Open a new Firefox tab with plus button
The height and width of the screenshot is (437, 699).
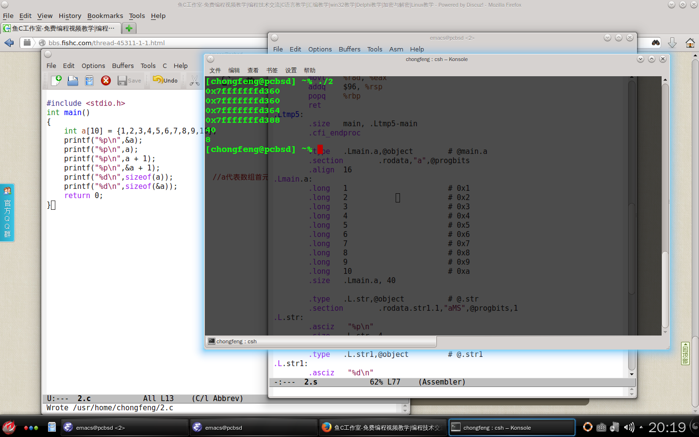129,28
